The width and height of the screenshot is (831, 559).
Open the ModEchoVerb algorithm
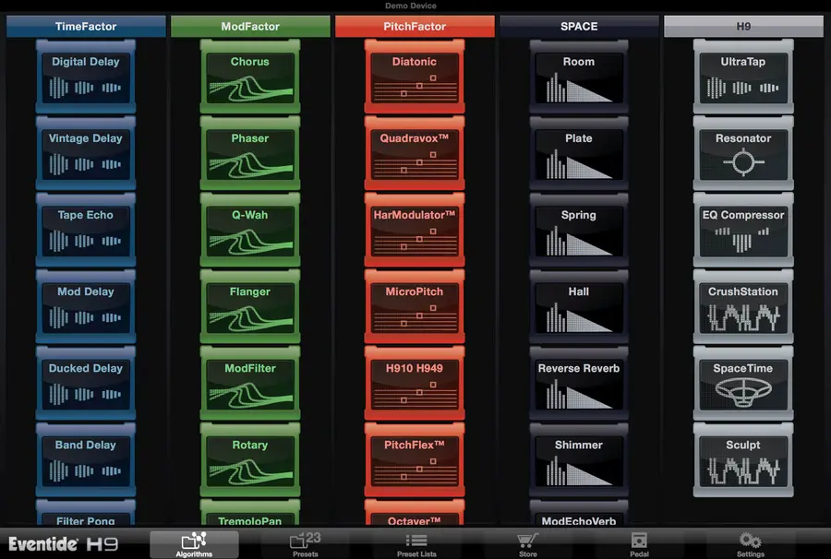point(579,513)
